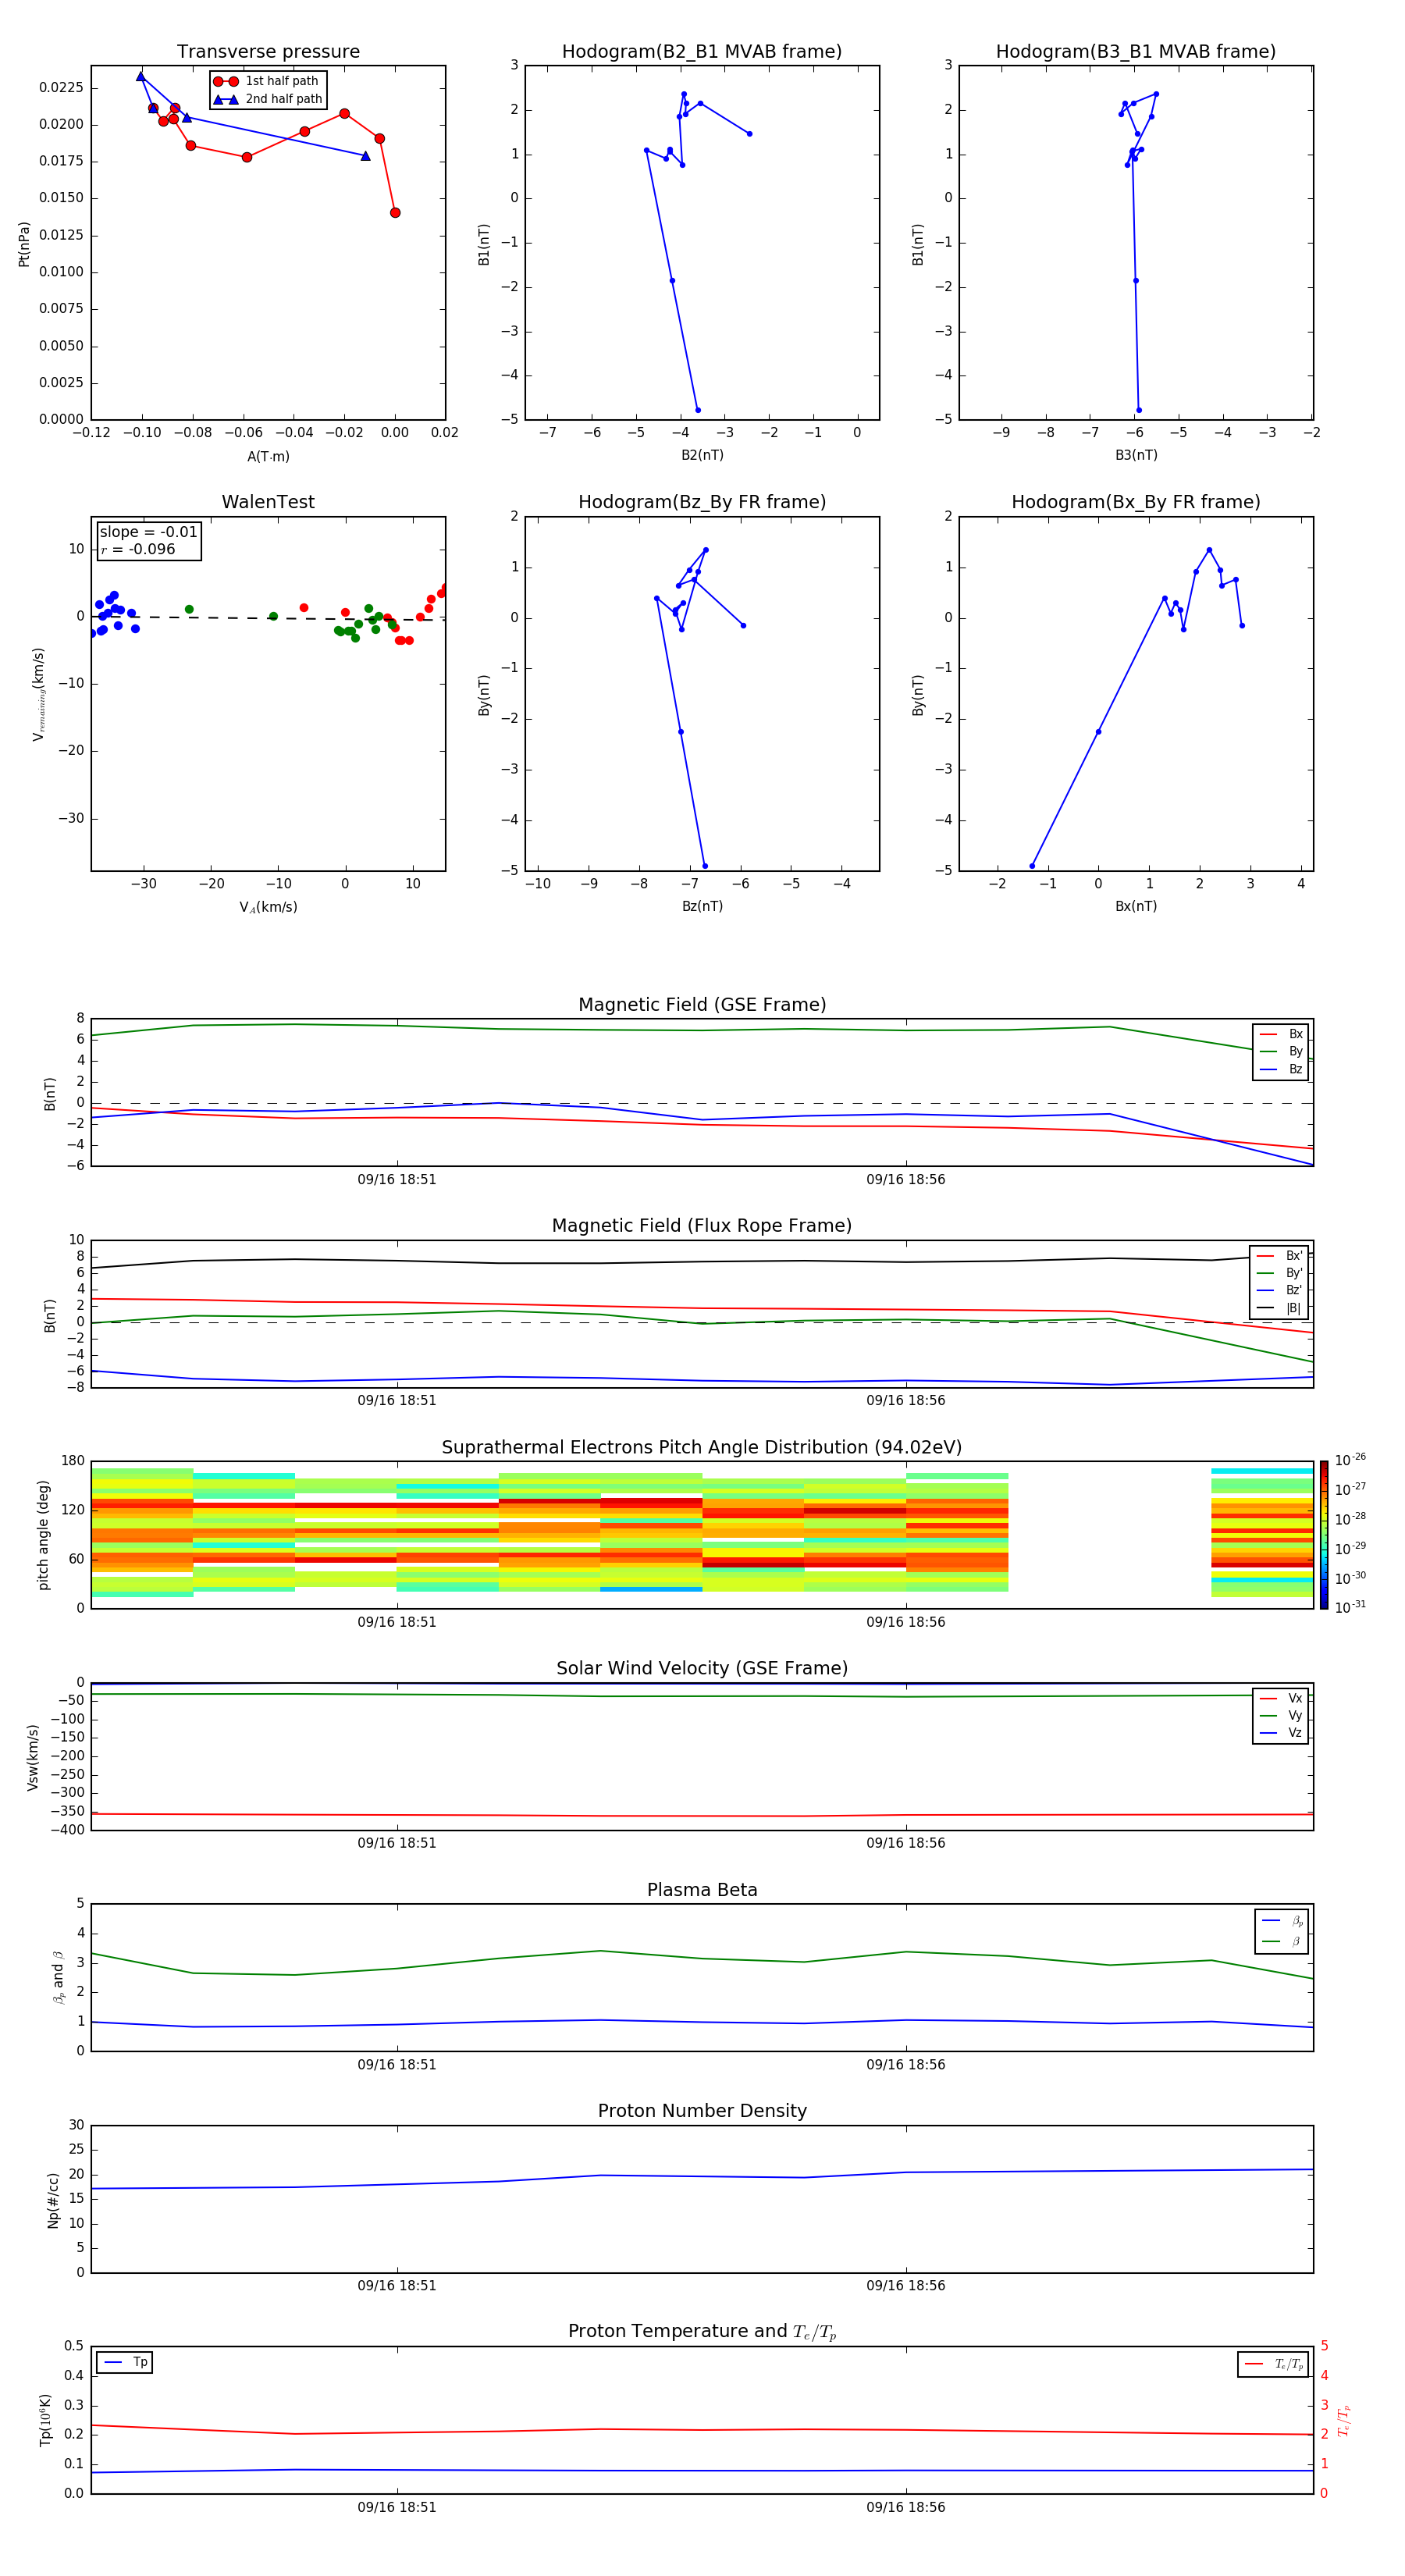Click the 'Hodogram(Bx_By FR frame)' title

click(x=1136, y=502)
